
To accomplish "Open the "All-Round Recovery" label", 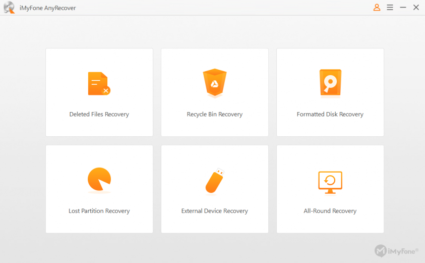I will [x=330, y=211].
